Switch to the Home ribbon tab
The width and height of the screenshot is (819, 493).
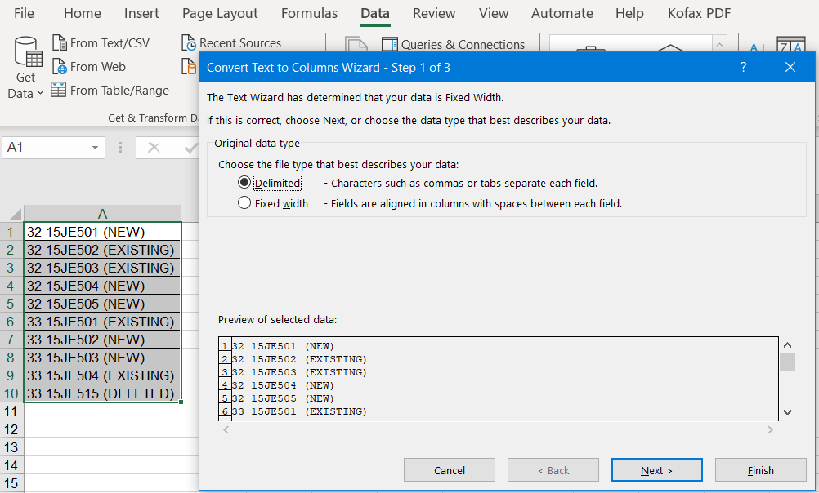(82, 13)
